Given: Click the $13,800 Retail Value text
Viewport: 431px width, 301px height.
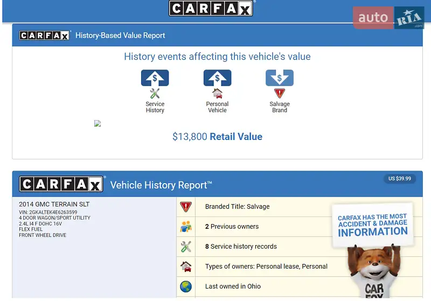Looking at the screenshot, I should tap(217, 137).
